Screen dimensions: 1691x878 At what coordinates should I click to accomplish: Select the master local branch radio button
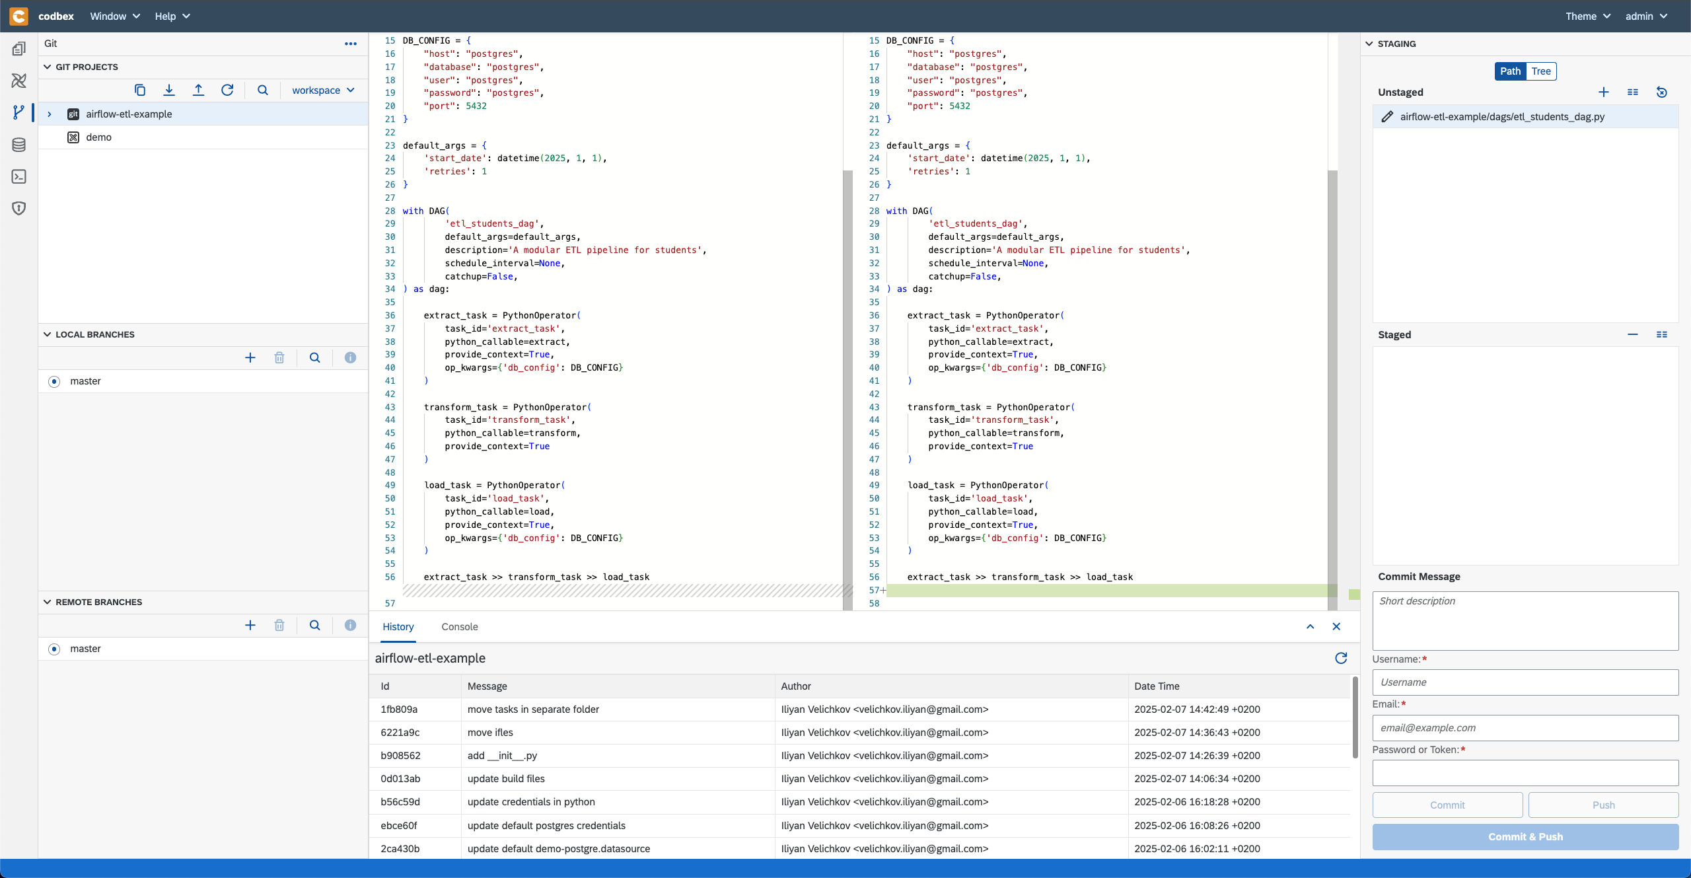[x=55, y=382]
